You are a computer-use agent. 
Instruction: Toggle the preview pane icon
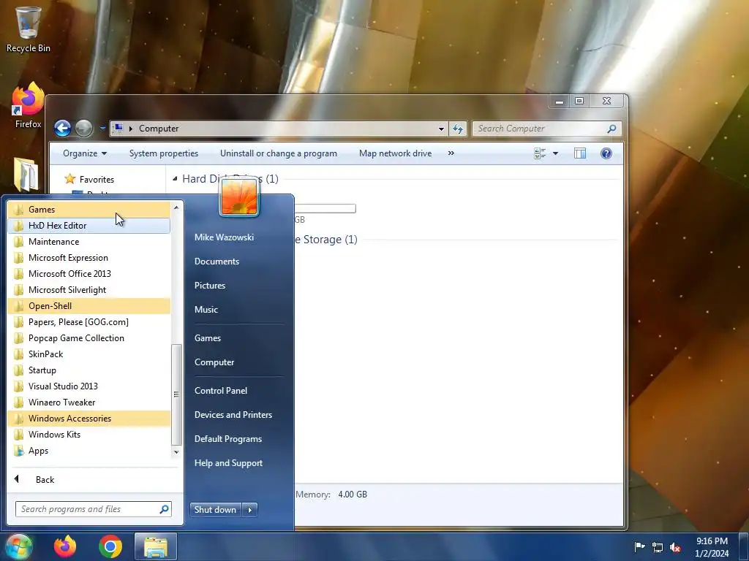click(580, 153)
